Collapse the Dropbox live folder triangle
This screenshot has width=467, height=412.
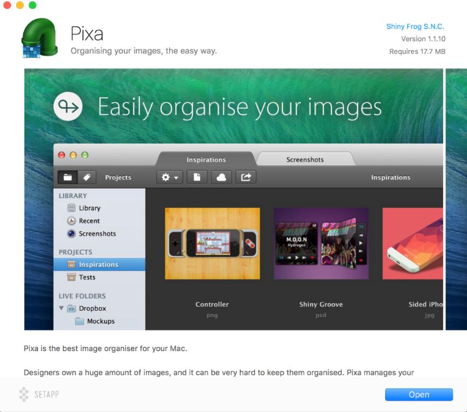(61, 308)
